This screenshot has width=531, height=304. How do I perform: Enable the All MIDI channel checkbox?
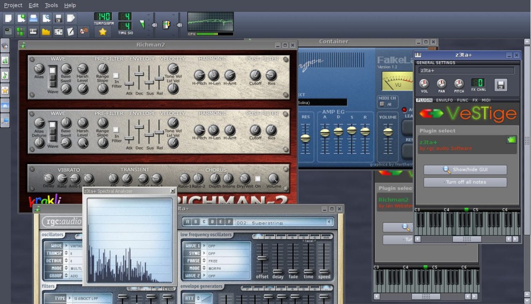(382, 104)
